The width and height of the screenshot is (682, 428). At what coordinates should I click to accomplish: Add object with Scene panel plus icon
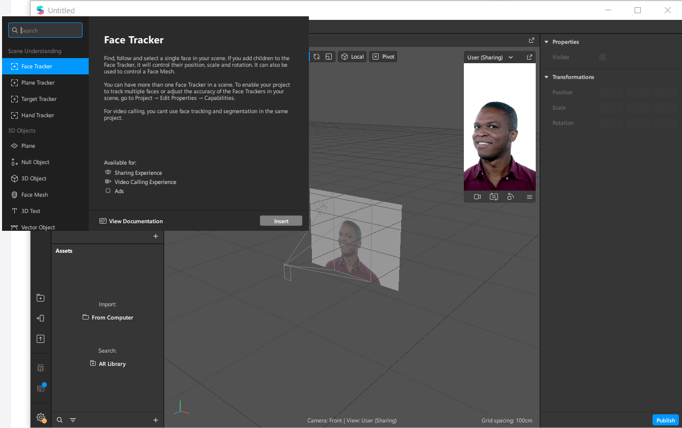coord(156,236)
